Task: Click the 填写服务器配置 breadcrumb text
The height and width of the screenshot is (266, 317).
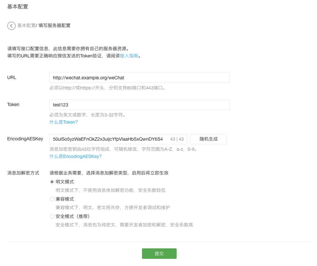Action: (x=54, y=25)
